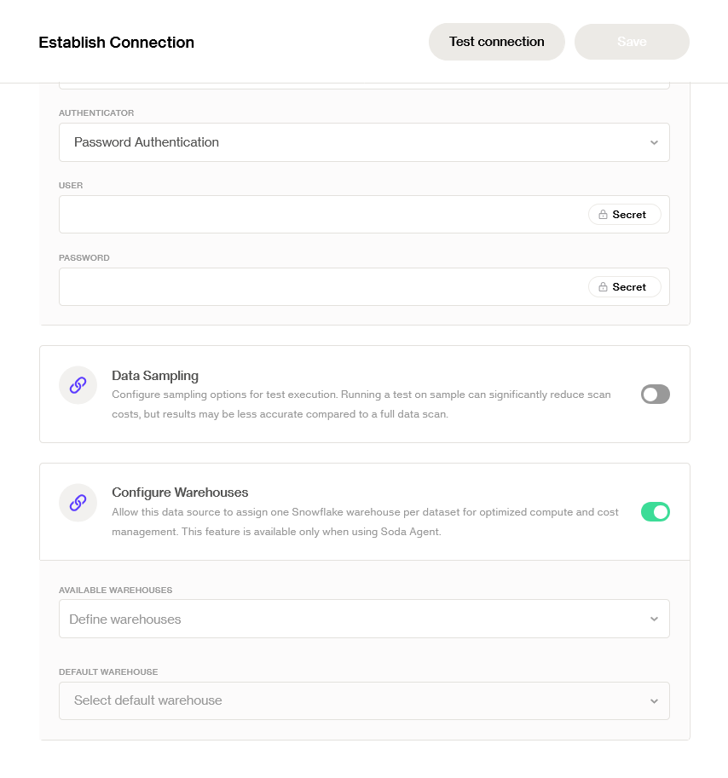Expand the Available Warehouses dropdown

pos(363,619)
